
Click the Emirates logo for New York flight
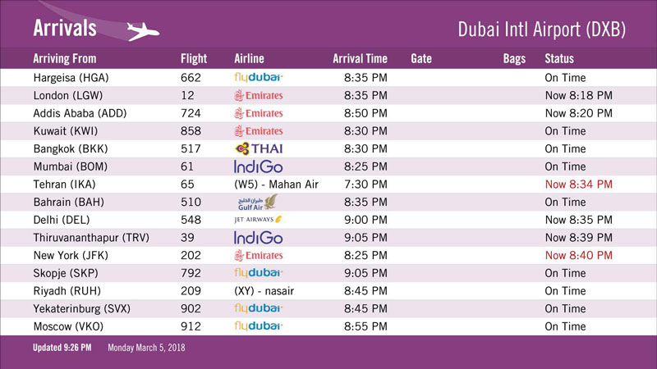[259, 255]
